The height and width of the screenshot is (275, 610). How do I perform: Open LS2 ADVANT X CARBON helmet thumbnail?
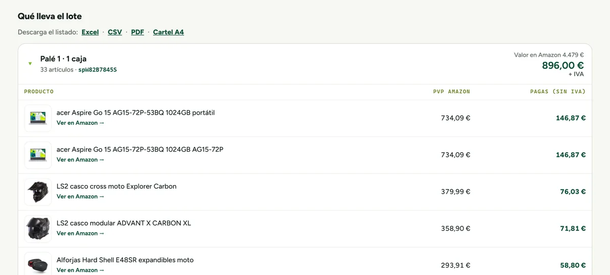(x=38, y=229)
